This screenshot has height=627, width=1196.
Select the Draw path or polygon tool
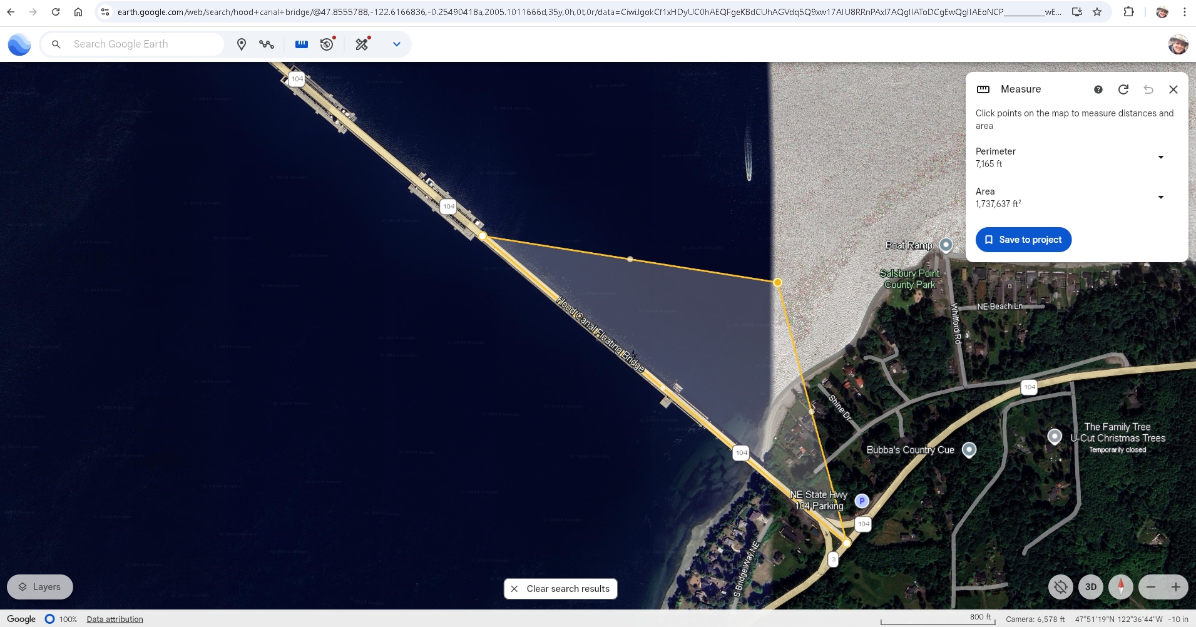coord(267,44)
